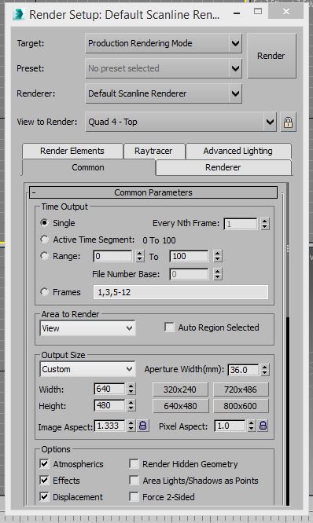Select the Active Time Segment radio button
Image resolution: width=313 pixels, height=523 pixels.
tap(44, 240)
